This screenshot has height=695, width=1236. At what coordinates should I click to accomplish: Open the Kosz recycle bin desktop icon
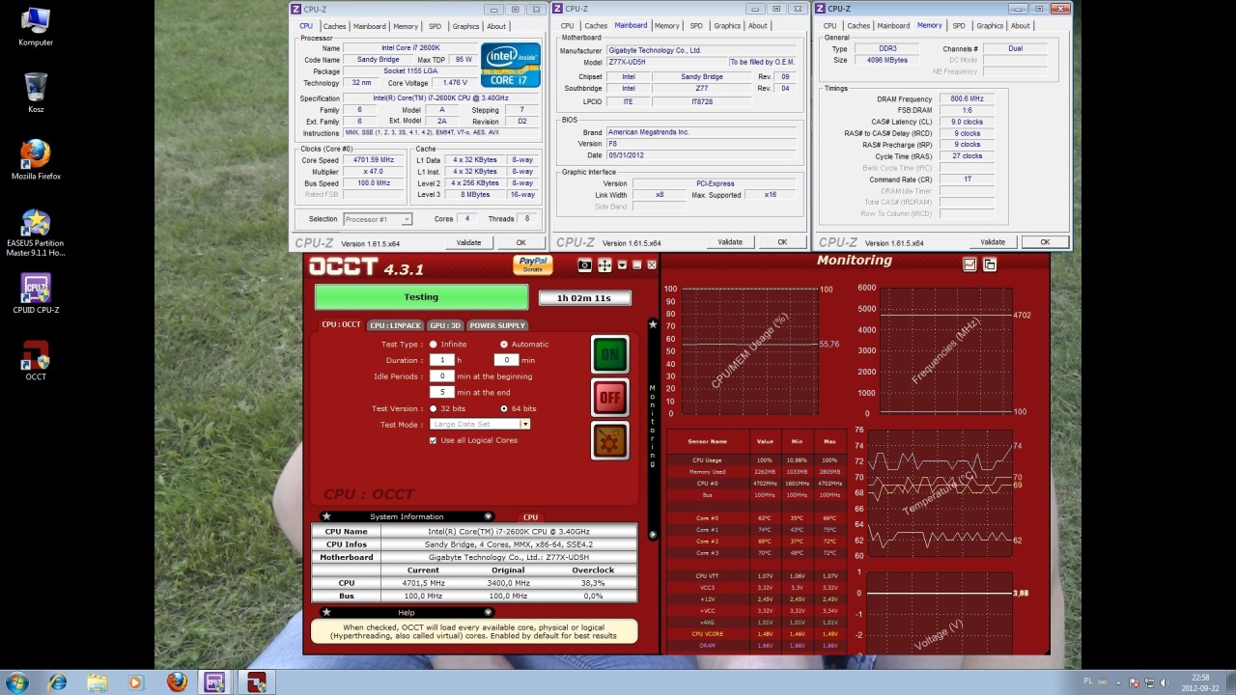36,93
